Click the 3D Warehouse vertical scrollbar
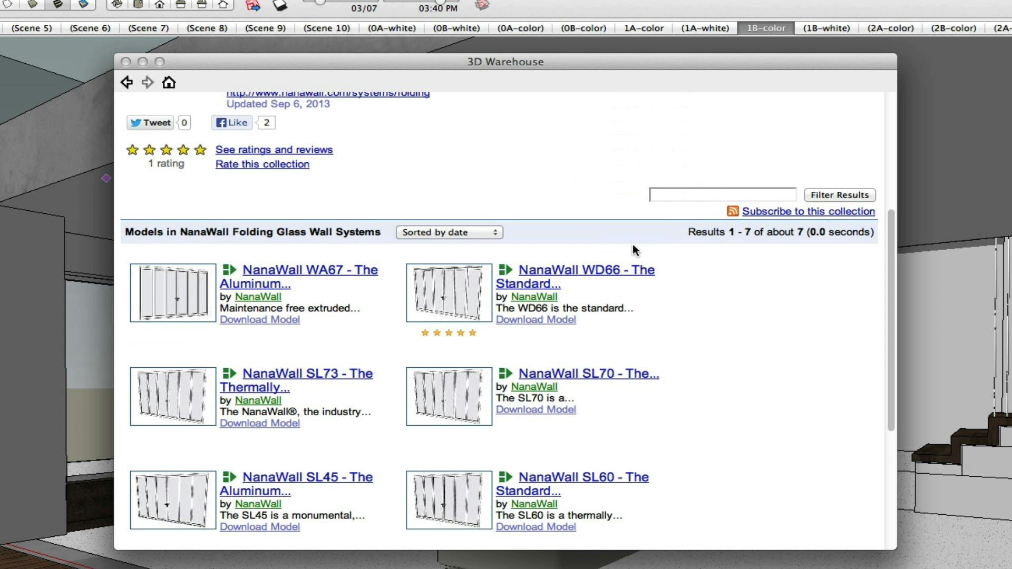 (891, 320)
